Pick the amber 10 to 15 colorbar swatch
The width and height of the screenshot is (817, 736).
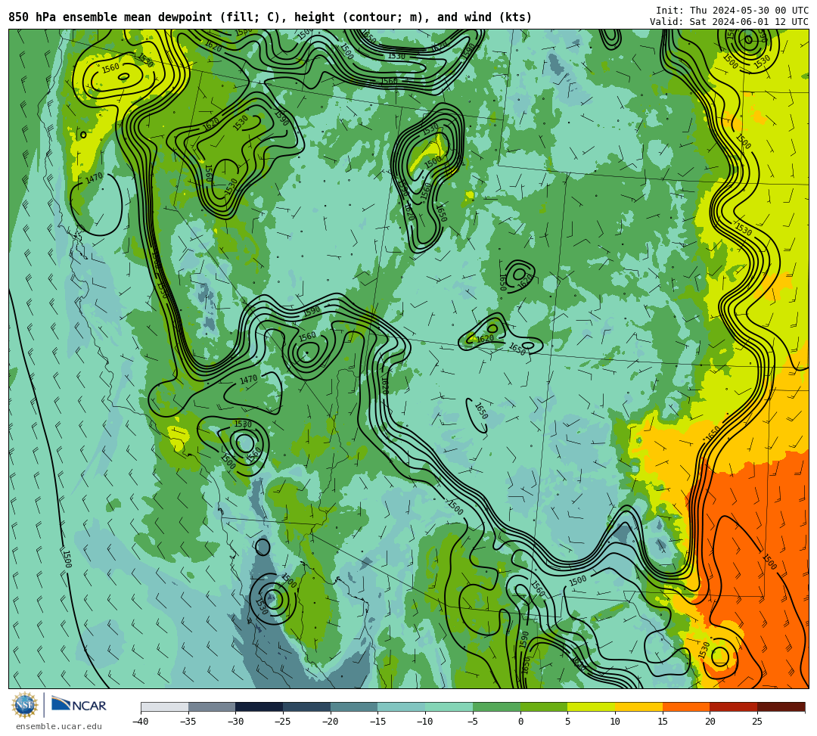(638, 706)
